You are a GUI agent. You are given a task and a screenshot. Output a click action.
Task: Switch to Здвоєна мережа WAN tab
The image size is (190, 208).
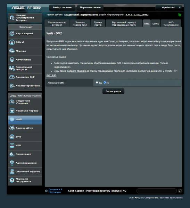click(x=80, y=24)
